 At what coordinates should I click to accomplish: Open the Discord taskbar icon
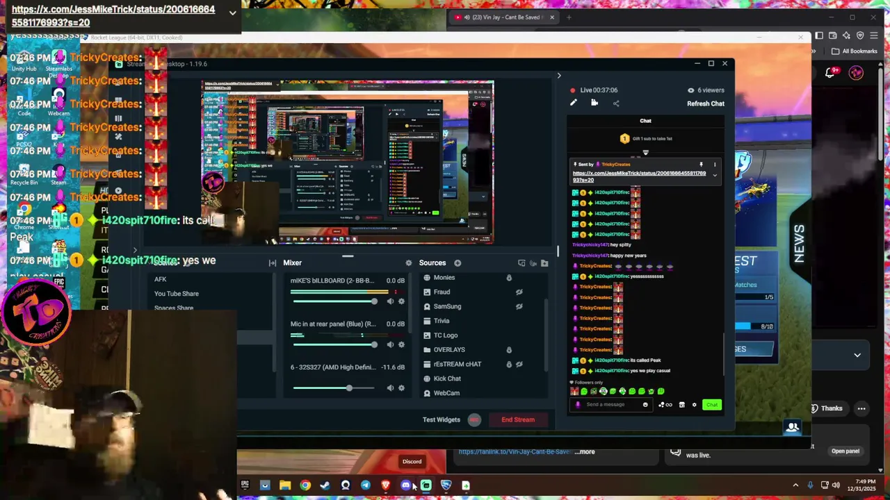(406, 485)
